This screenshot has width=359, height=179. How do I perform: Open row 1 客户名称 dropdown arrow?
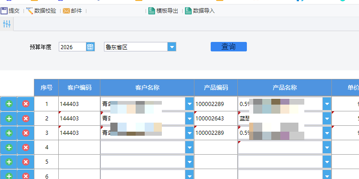click(189, 104)
